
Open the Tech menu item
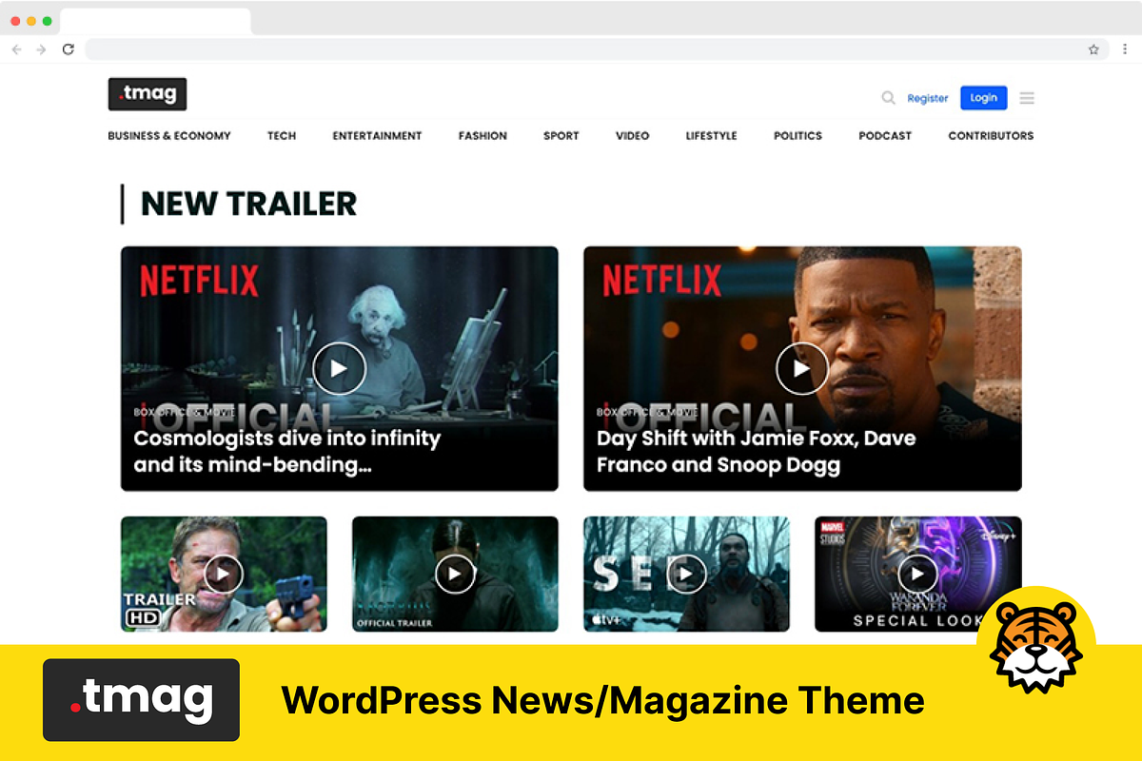click(x=282, y=136)
